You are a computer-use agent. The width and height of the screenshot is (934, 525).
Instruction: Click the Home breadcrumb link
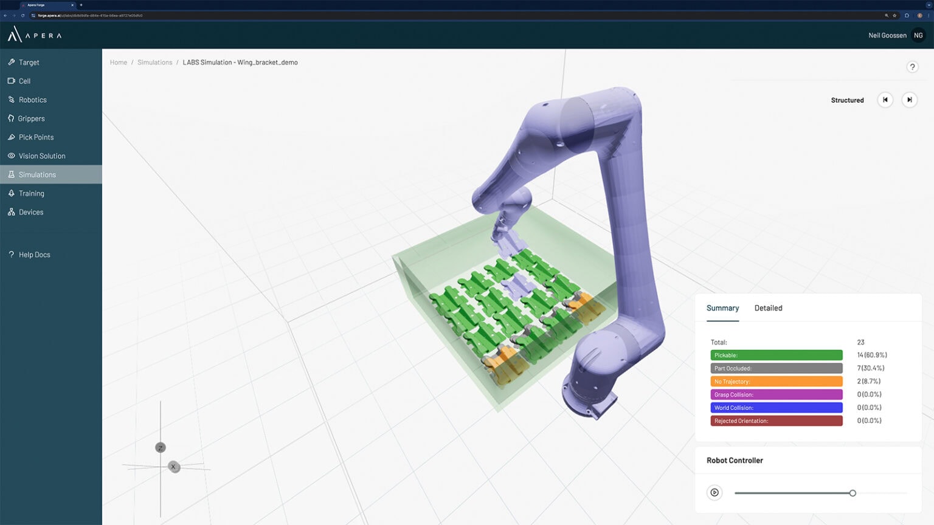point(118,62)
